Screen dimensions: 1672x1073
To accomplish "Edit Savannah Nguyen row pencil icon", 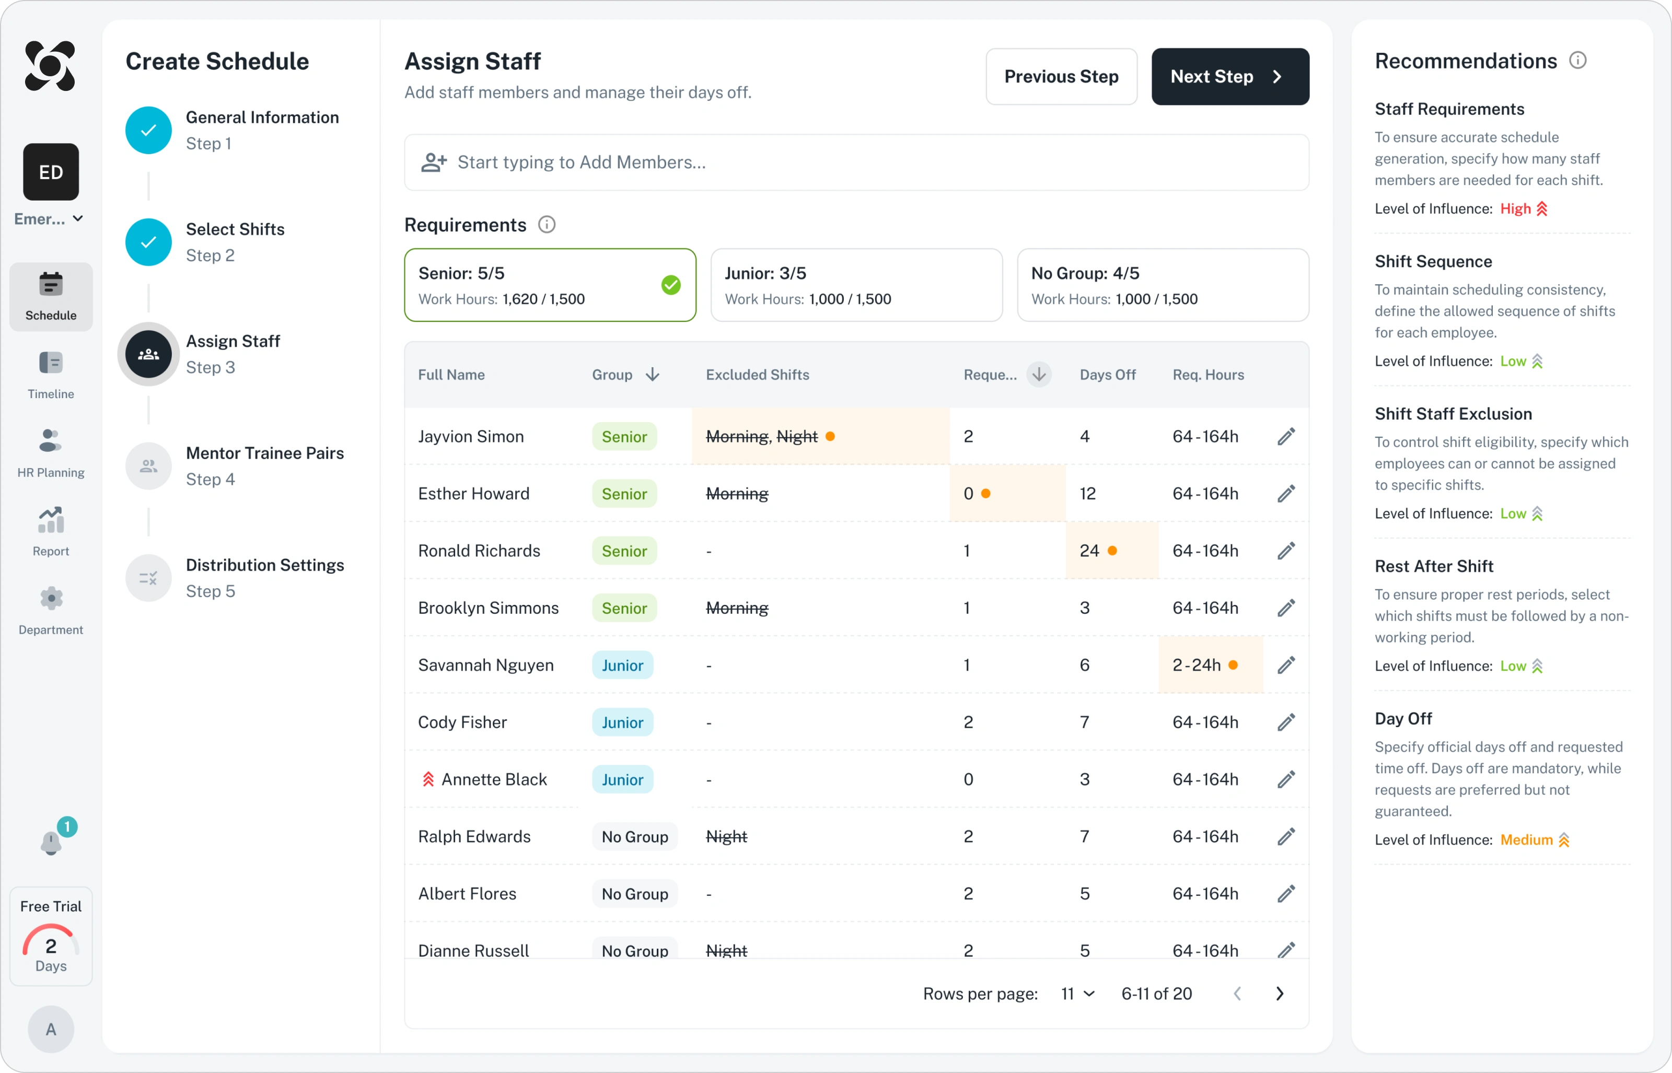I will pos(1286,666).
